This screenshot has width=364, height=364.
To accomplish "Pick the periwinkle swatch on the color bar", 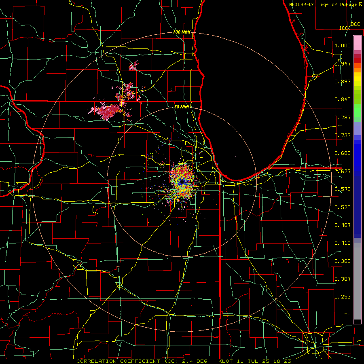I will (357, 128).
